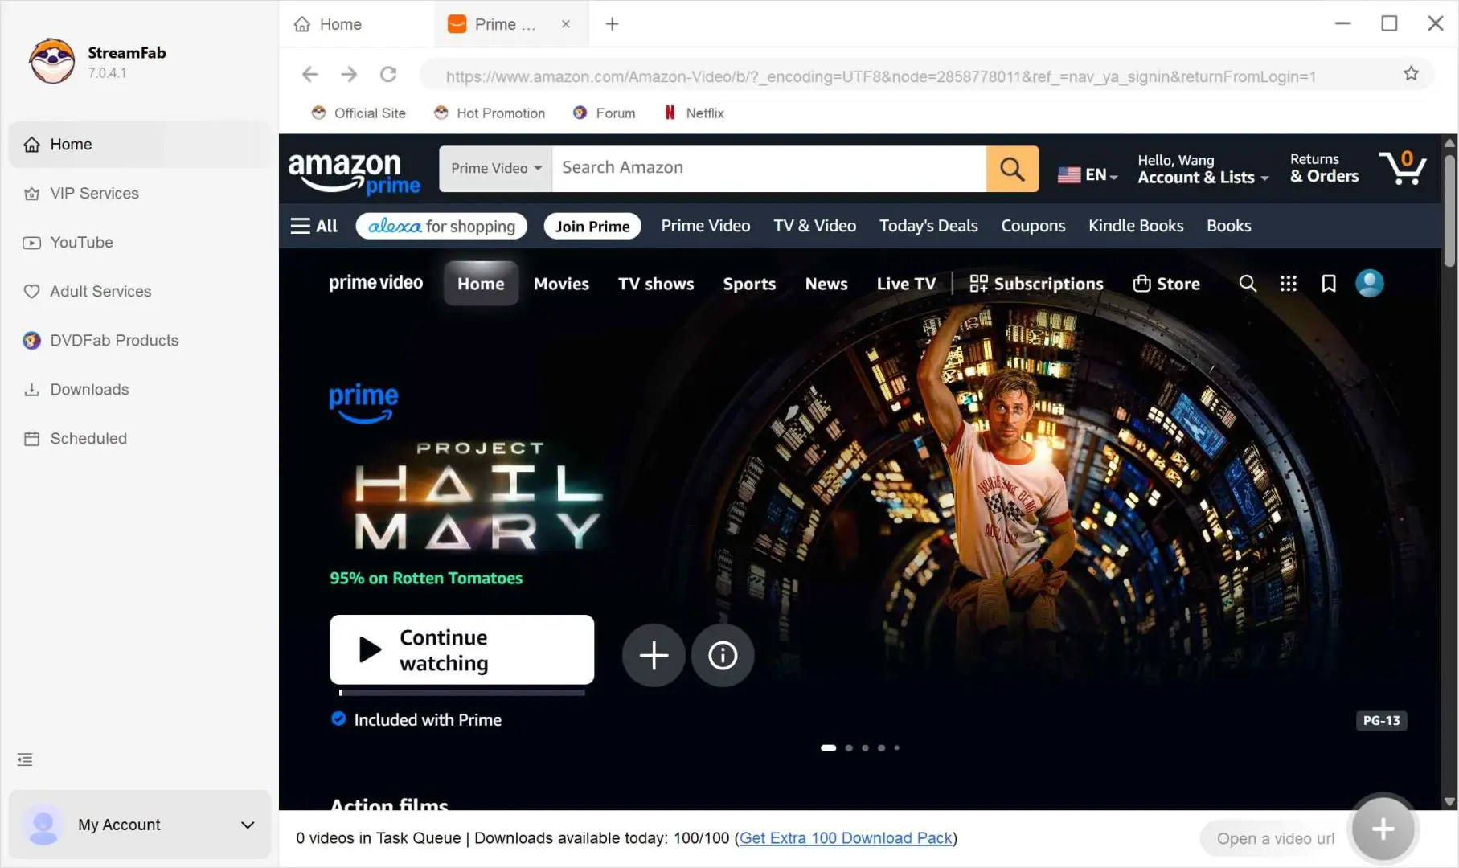Click the Join Prime button
The width and height of the screenshot is (1459, 868).
point(592,227)
